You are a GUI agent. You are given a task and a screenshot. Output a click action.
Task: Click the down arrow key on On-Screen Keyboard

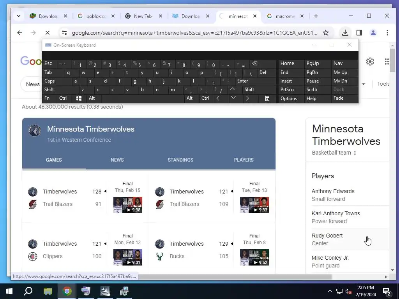[x=233, y=98]
